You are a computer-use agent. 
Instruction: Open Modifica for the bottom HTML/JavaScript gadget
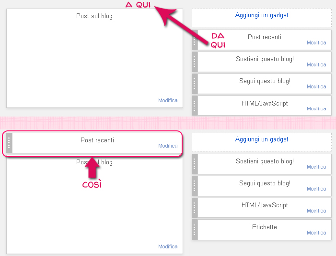point(316,211)
